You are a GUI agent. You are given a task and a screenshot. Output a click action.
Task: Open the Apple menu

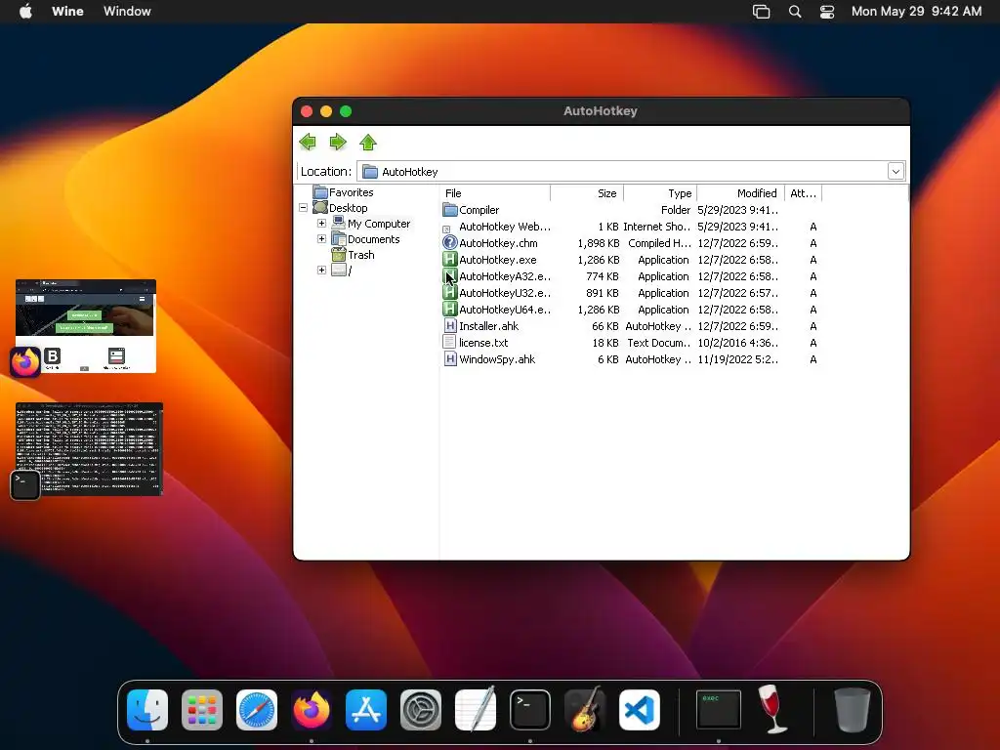click(x=25, y=12)
